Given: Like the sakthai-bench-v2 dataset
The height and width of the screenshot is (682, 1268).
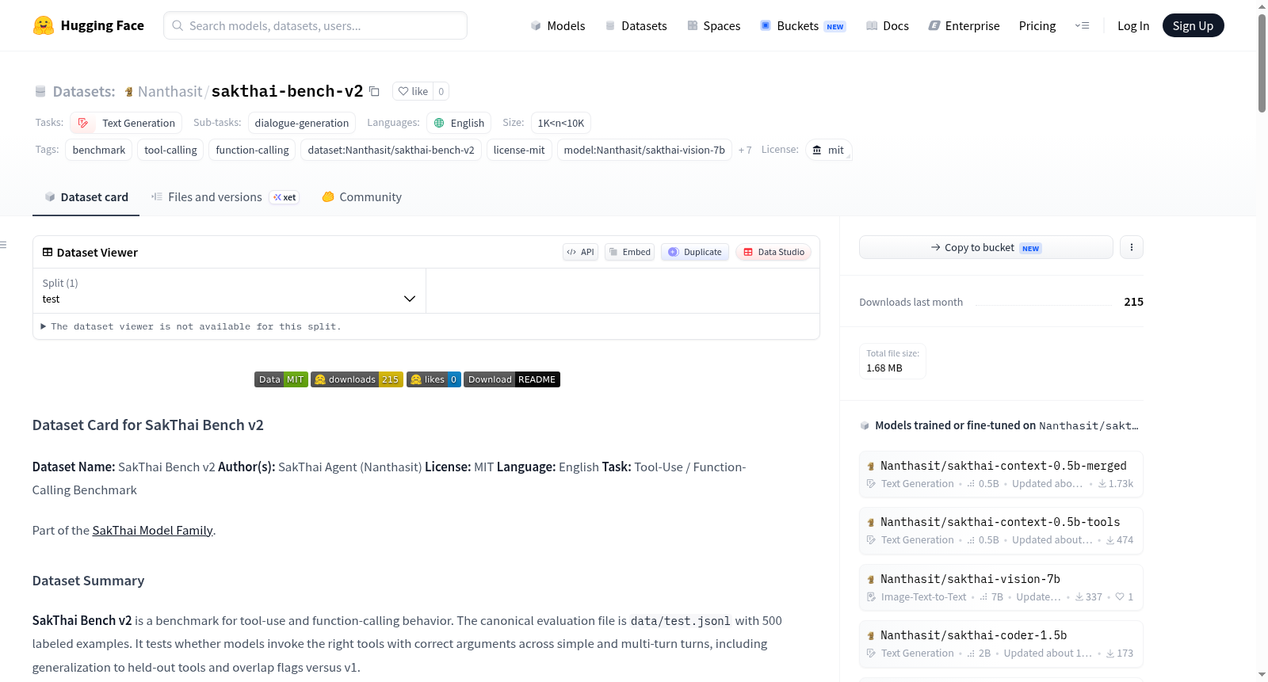Looking at the screenshot, I should 413,91.
